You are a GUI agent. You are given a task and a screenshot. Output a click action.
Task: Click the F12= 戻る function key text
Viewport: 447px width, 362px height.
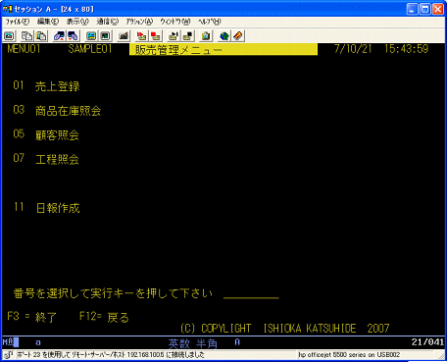click(104, 317)
